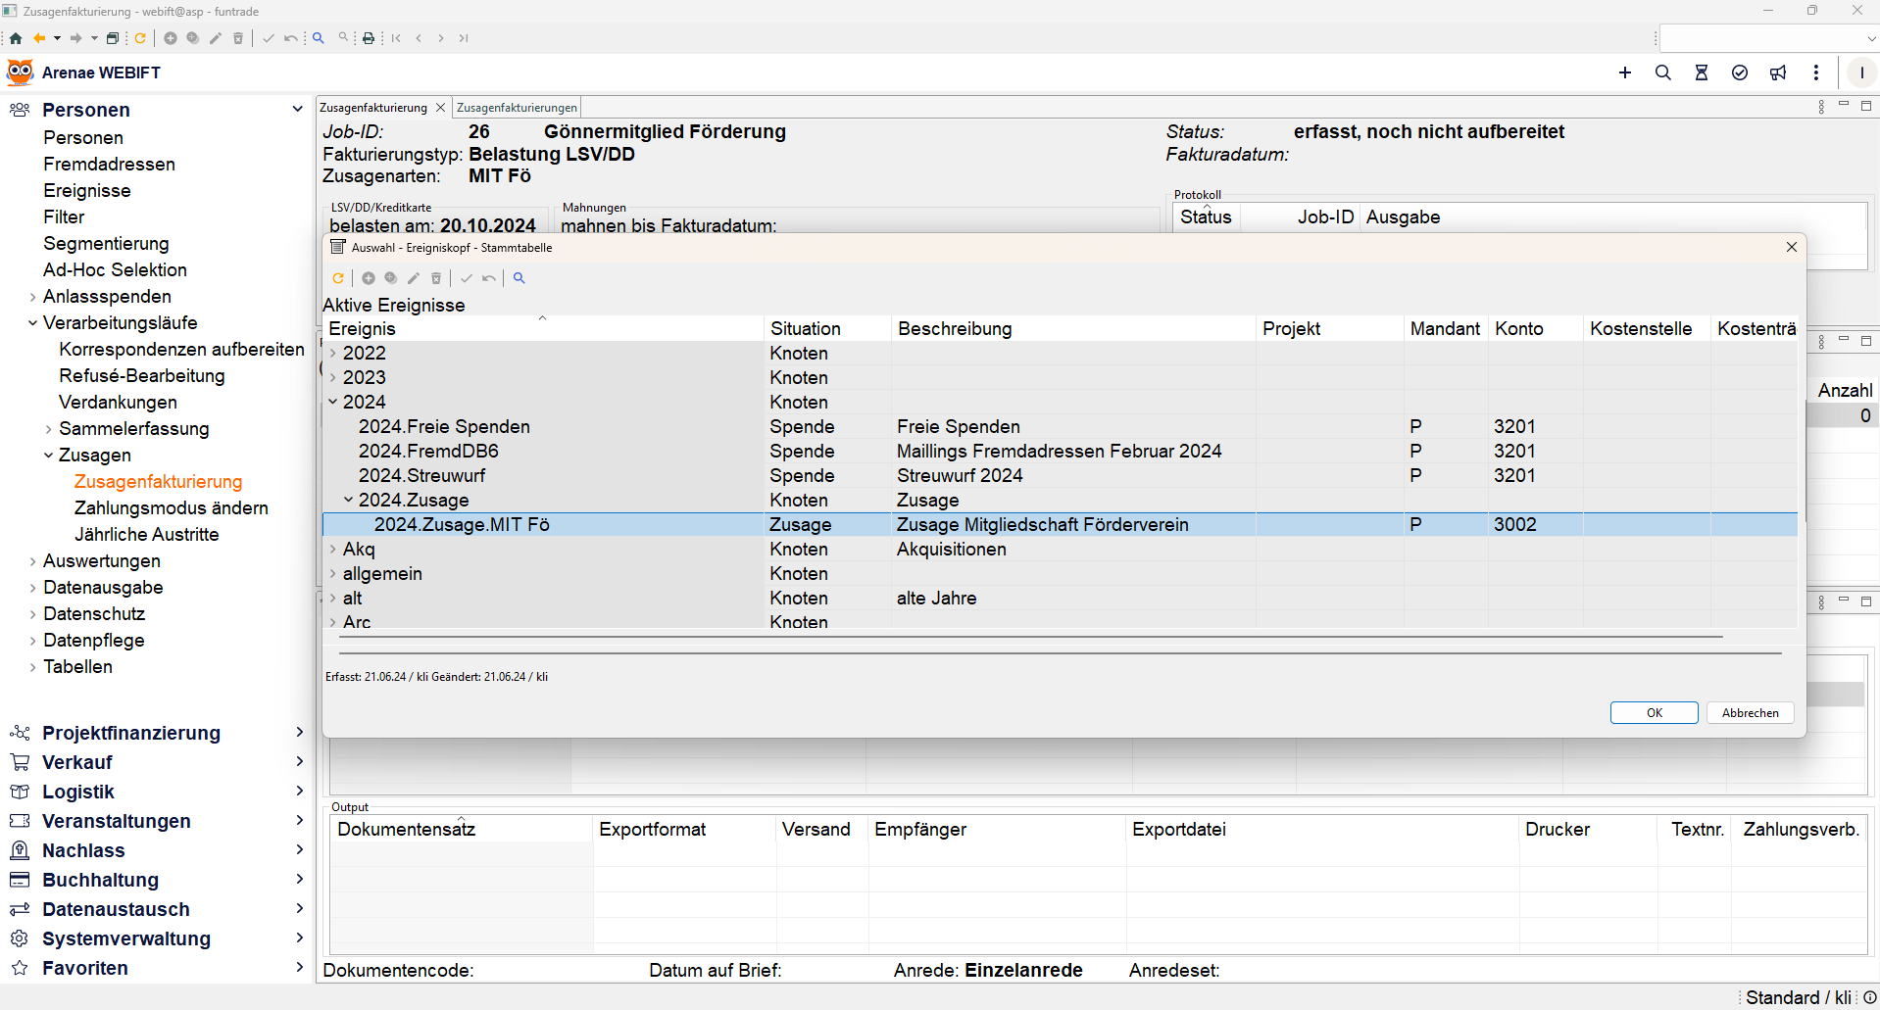Click the circled checkmark icon in header

point(1740,72)
